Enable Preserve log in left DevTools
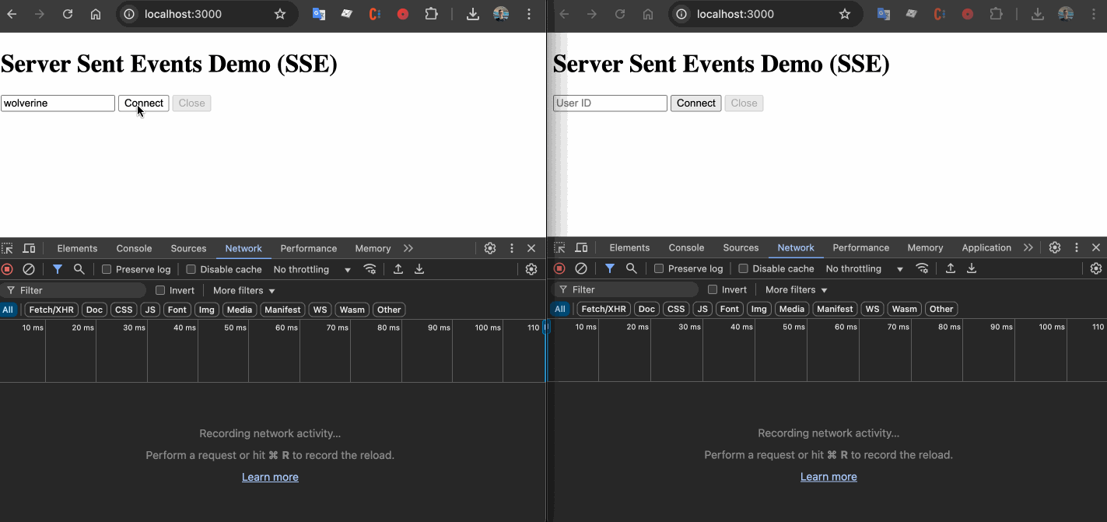 tap(107, 269)
